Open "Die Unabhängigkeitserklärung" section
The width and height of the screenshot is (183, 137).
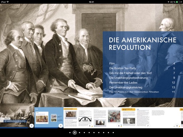(142, 78)
